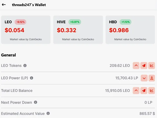157x118 pixels.
Task: Click the HIVE +0.97% change badge
Action: 75,22
